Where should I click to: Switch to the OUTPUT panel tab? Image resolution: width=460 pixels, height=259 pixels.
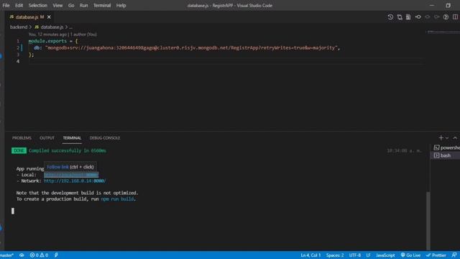pos(47,138)
